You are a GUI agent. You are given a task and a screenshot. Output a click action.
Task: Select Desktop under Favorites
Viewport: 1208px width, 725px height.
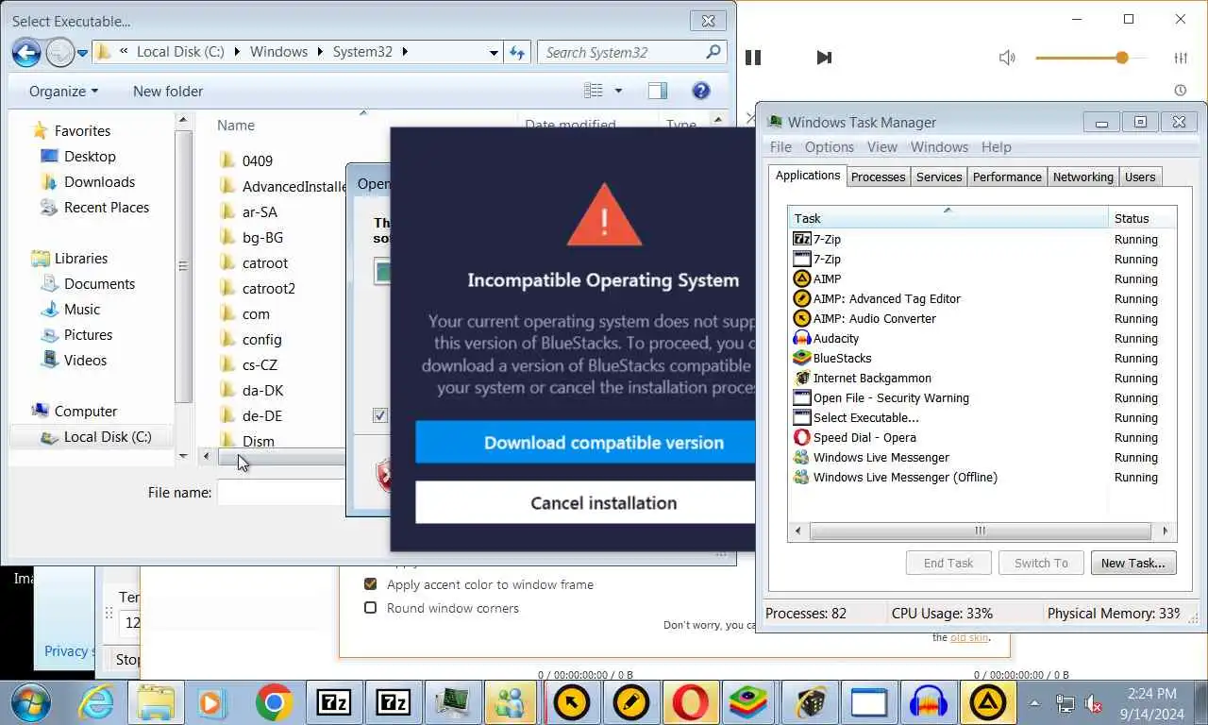pos(90,157)
